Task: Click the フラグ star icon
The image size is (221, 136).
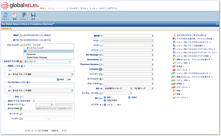Action: (x=101, y=45)
